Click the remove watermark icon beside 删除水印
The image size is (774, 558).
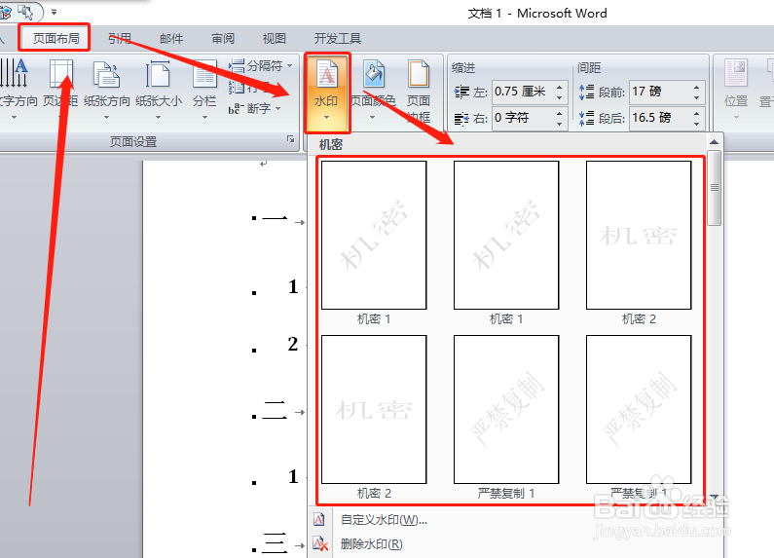[320, 544]
